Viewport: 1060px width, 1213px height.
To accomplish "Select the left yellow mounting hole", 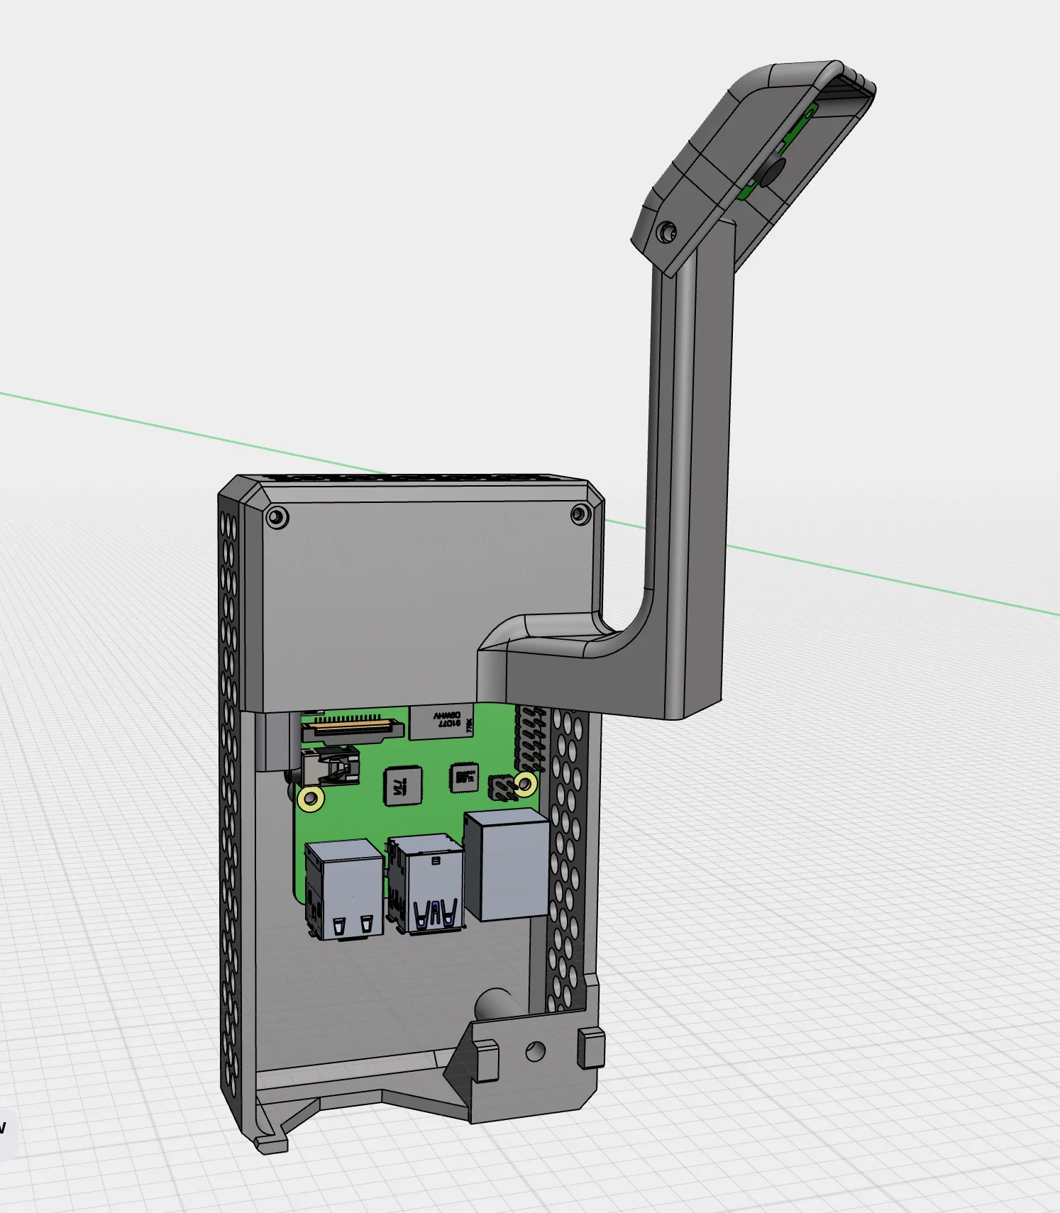I will click(x=310, y=799).
